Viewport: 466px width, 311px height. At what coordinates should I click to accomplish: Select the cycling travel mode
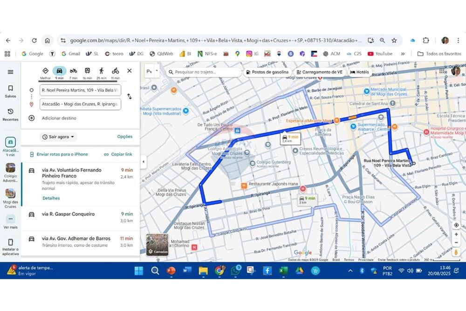point(115,71)
